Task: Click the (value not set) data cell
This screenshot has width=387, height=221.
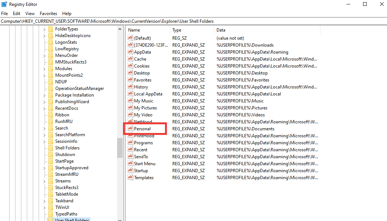Action: point(230,38)
